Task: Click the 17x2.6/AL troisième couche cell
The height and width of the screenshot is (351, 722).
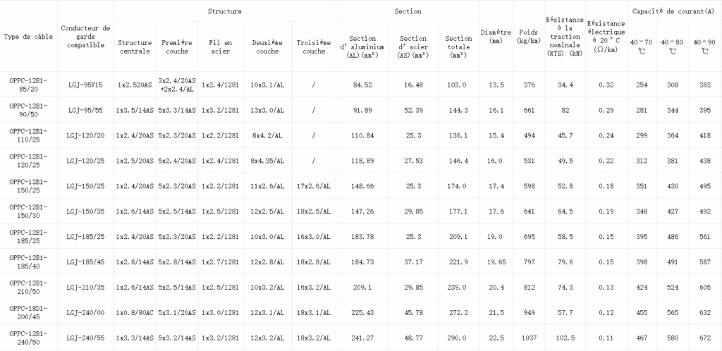Action: pos(314,186)
